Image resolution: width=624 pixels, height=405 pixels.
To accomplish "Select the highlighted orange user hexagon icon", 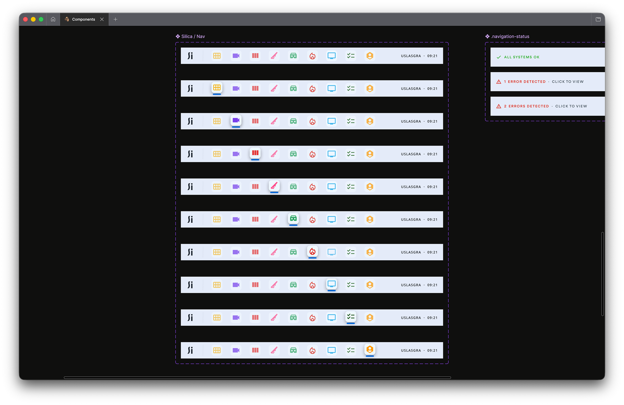I will click(x=370, y=349).
